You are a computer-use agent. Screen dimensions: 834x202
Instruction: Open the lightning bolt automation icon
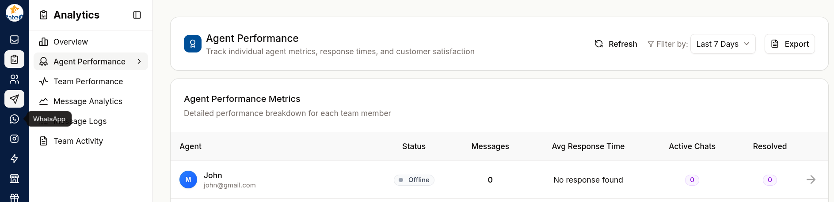[x=14, y=158]
